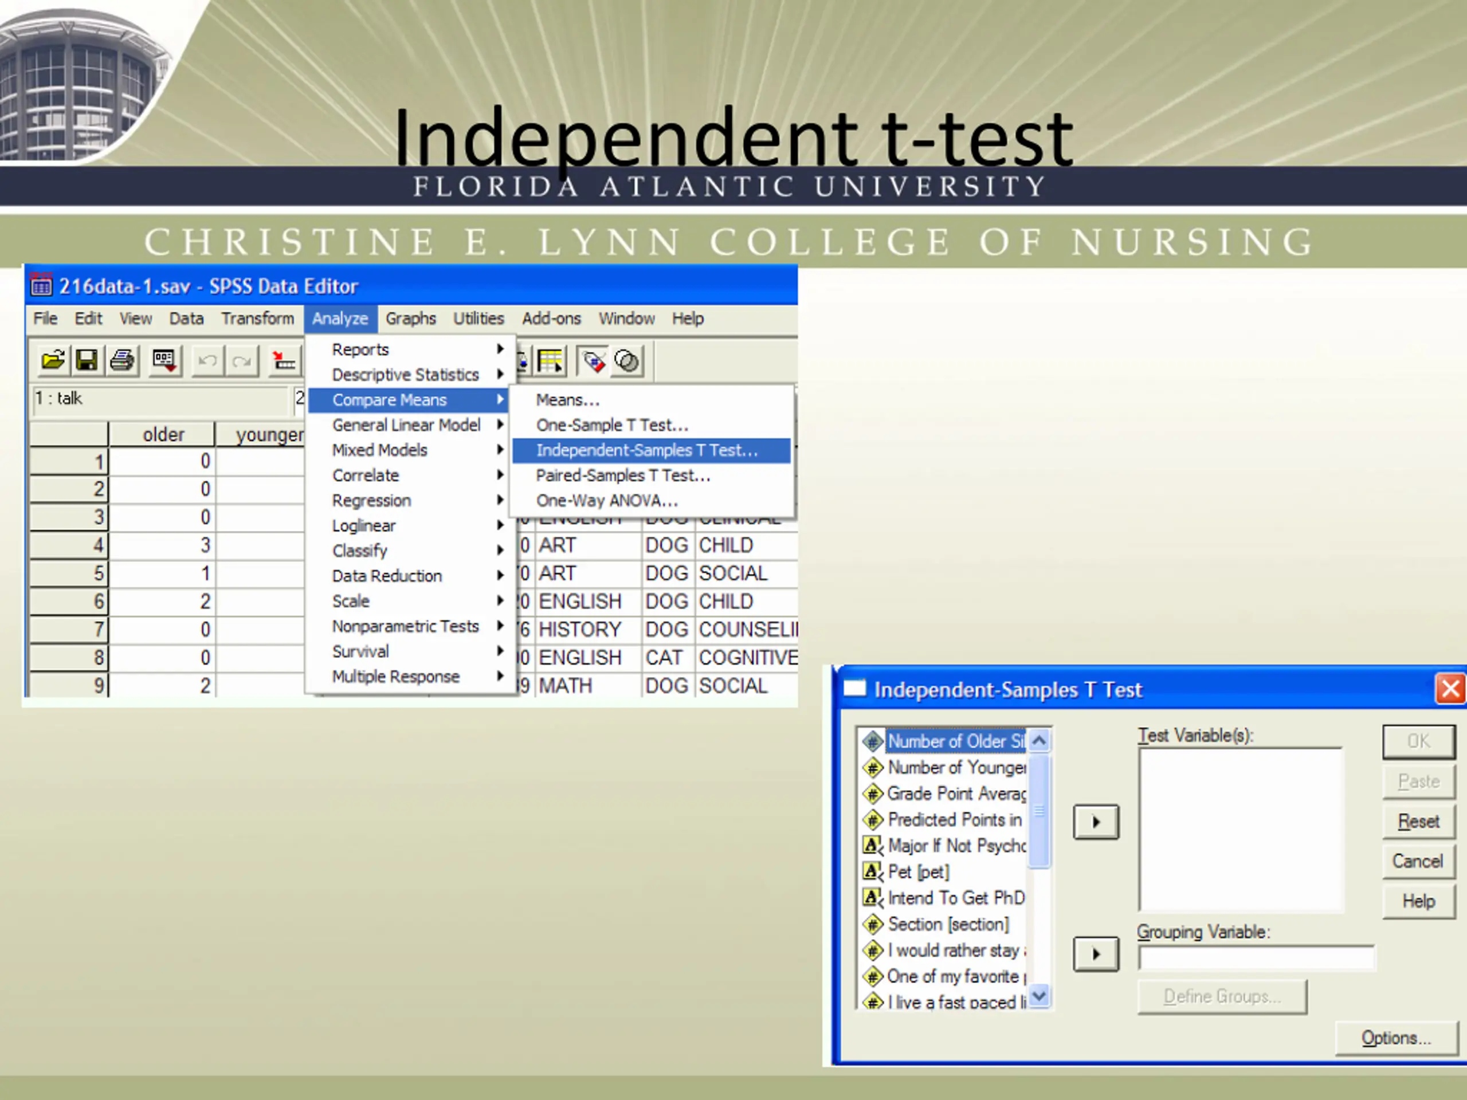
Task: Click scale icon beside Number of Younger
Action: point(873,768)
